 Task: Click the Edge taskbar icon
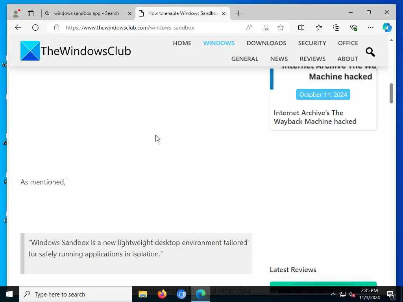(x=201, y=294)
